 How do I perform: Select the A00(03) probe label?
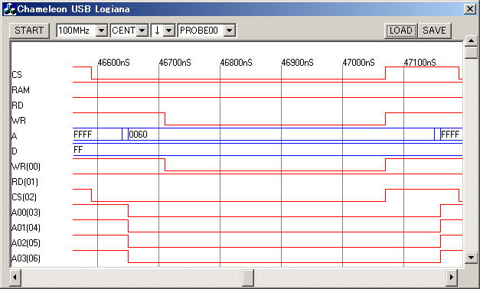tap(26, 213)
